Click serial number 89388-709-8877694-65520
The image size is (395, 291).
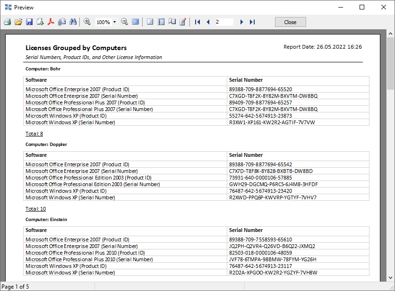[260, 89]
